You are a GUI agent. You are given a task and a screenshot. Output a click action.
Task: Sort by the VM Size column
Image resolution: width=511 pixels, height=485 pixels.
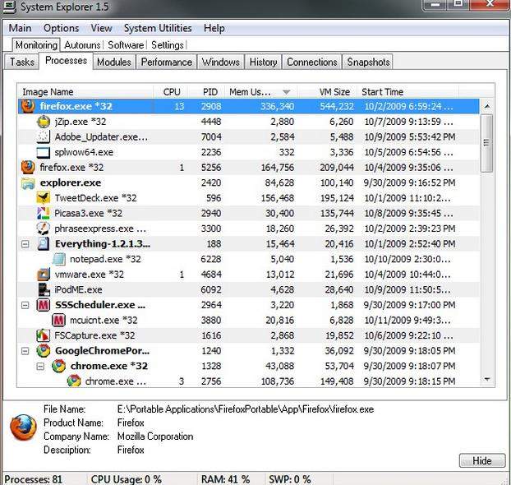click(x=327, y=92)
